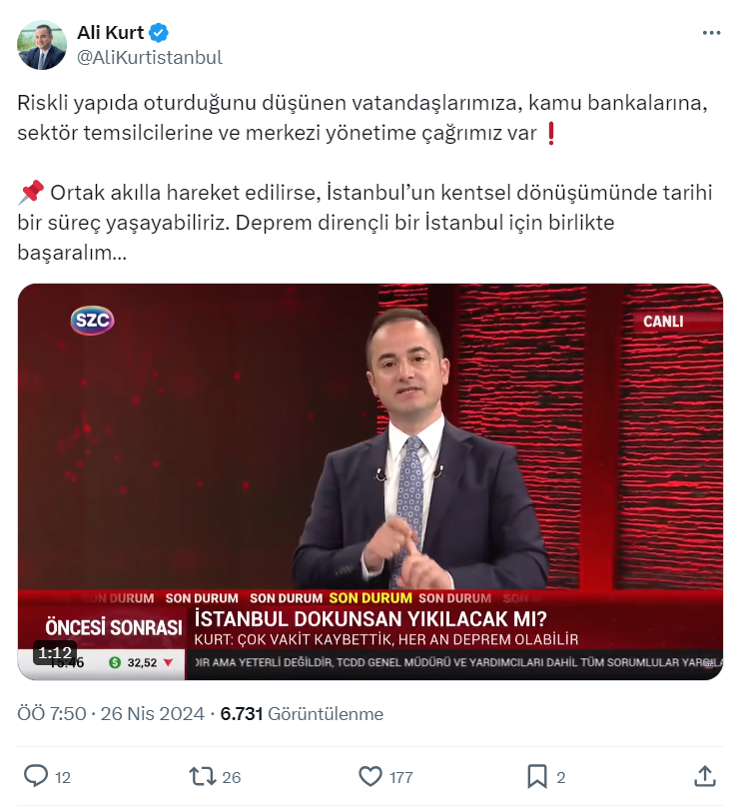The height and width of the screenshot is (806, 738).
Task: Click the 177 likes count
Action: pos(400,777)
